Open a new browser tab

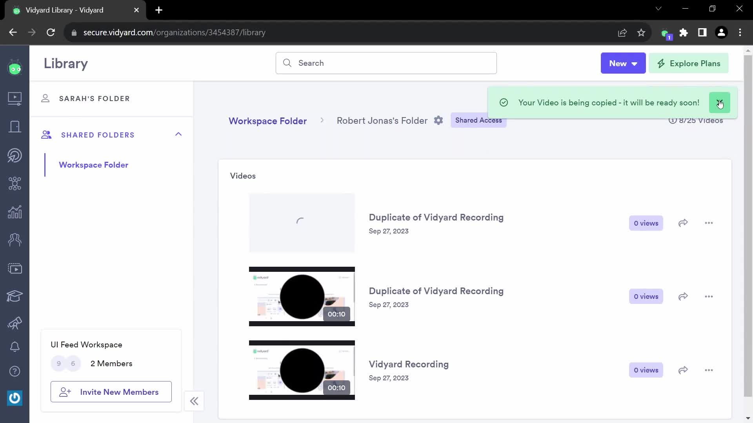tap(159, 10)
